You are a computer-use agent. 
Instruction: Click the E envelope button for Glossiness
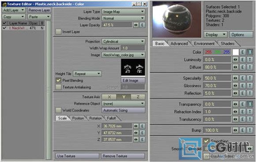click(x=242, y=86)
